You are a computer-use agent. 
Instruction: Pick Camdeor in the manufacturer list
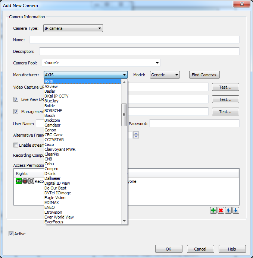tap(82, 125)
